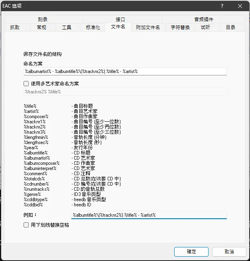Go to the 常规 tab
The height and width of the screenshot is (261, 250).
point(42,27)
